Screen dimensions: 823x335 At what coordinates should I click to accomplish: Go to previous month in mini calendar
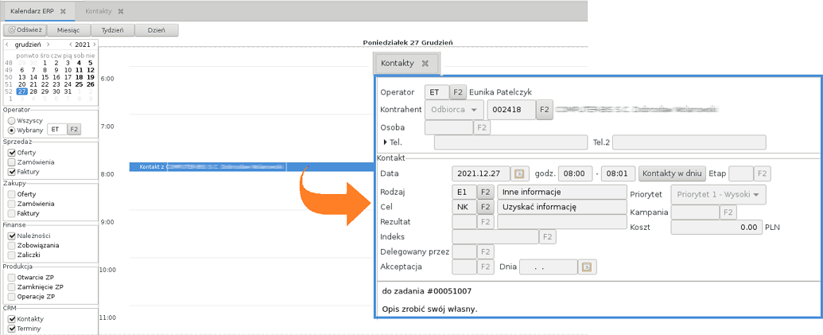(x=7, y=45)
